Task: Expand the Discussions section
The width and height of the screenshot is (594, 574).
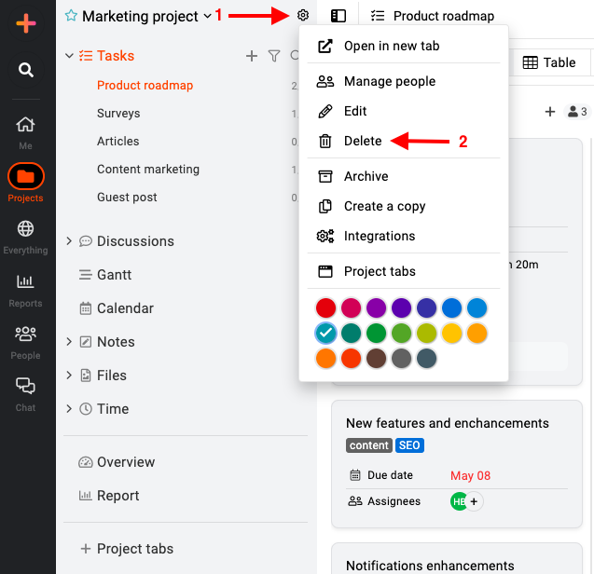Action: (69, 240)
